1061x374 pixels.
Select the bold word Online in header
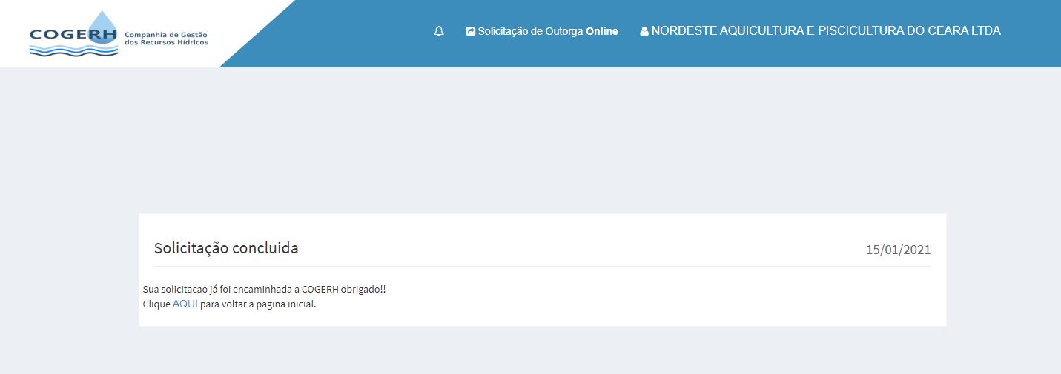pos(601,31)
